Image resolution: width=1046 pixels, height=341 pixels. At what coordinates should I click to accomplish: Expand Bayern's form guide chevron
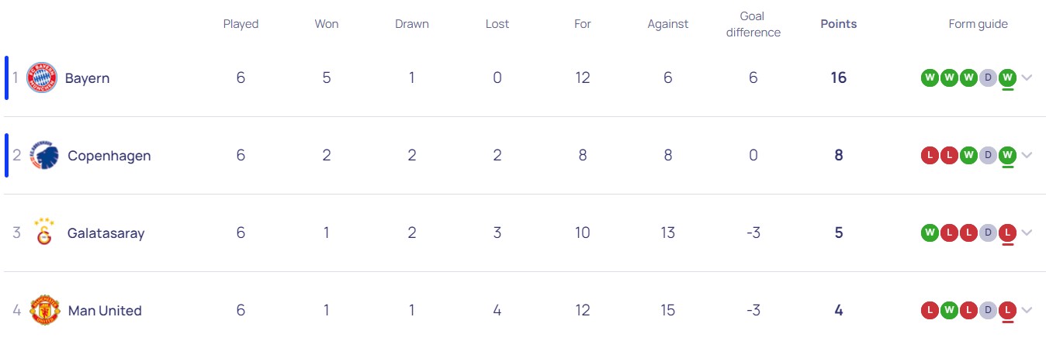tap(1027, 77)
